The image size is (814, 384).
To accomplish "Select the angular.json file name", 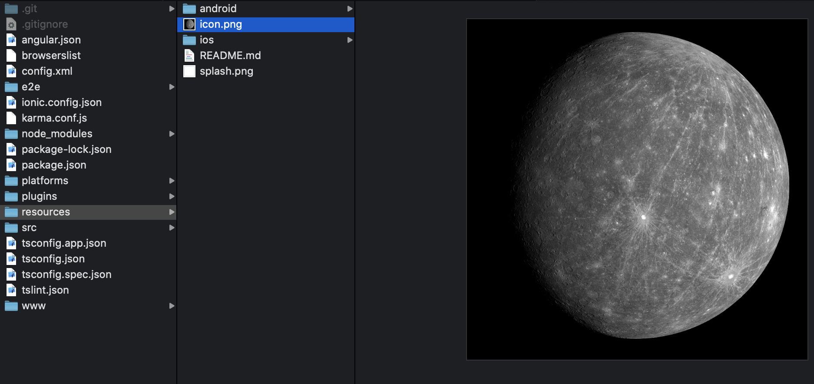I will point(51,40).
